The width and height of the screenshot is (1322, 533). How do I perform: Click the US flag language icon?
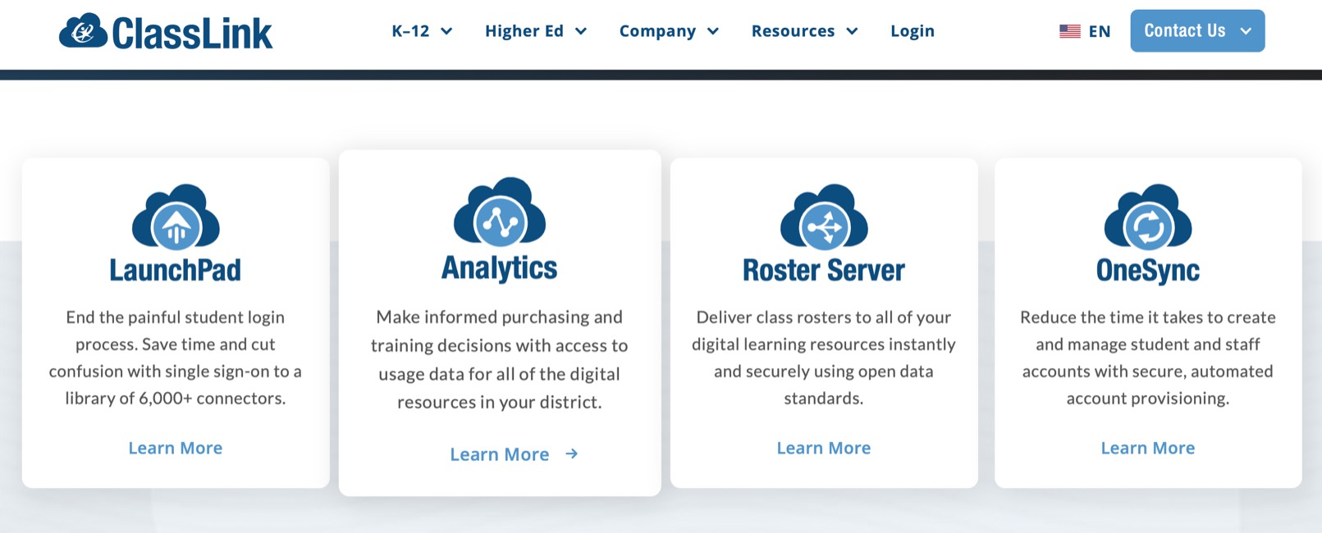(x=1070, y=31)
